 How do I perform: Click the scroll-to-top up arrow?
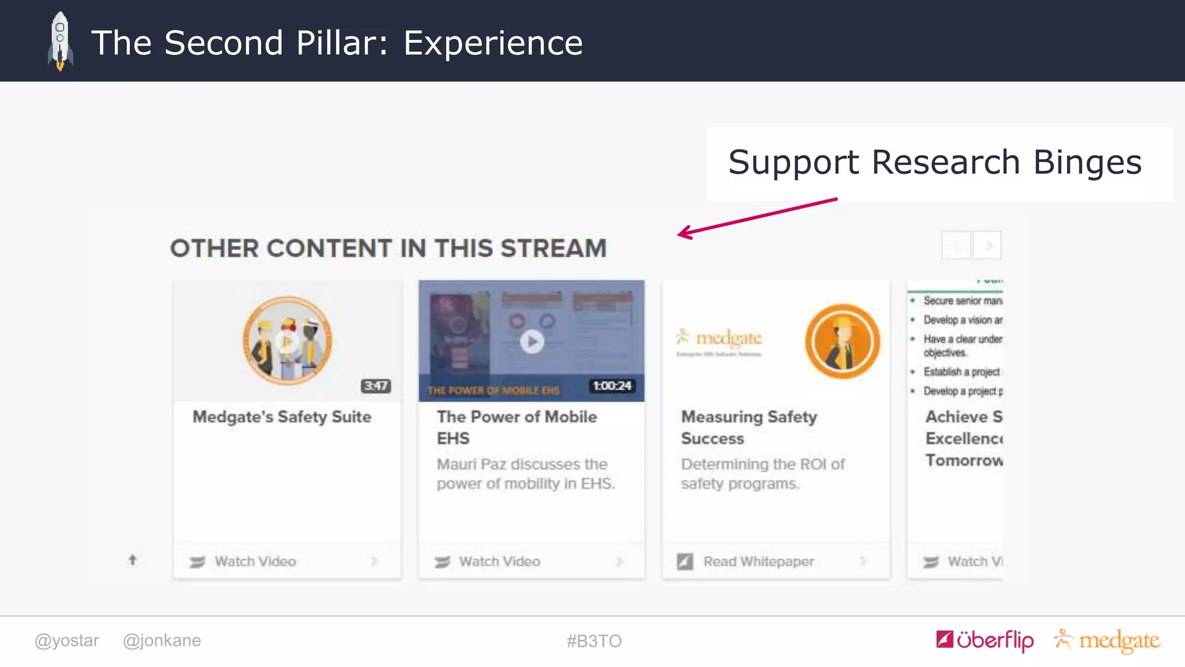pyautogui.click(x=133, y=560)
